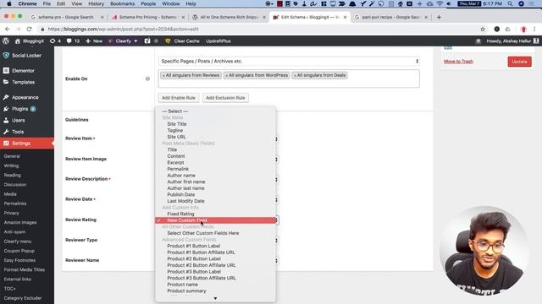Open the Review Item select arrow

(x=276, y=139)
